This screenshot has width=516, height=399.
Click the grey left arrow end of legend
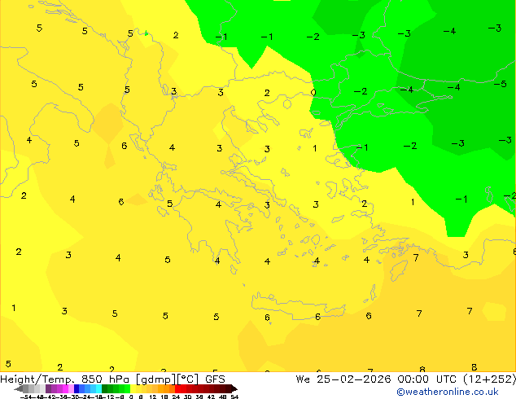click(x=19, y=389)
